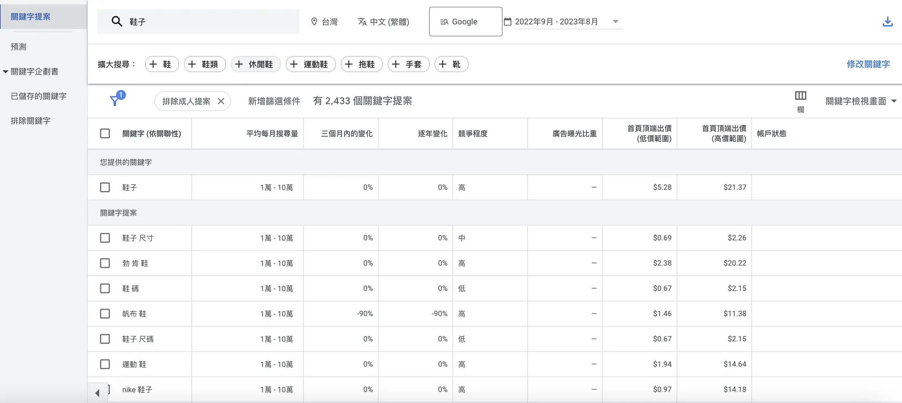Screen dimensions: 902x403
Task: Click the $5.28 low bid value
Action: pyautogui.click(x=662, y=187)
